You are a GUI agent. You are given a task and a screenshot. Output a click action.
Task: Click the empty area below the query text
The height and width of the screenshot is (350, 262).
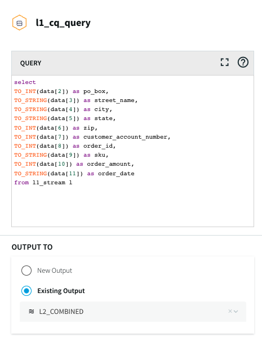132,206
